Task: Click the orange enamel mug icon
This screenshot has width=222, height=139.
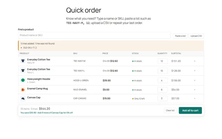Action: coord(23,90)
